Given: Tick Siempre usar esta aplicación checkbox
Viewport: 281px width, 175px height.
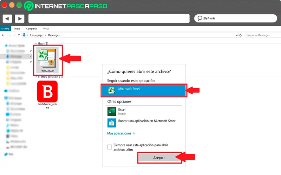Looking at the screenshot, I should tap(110, 147).
